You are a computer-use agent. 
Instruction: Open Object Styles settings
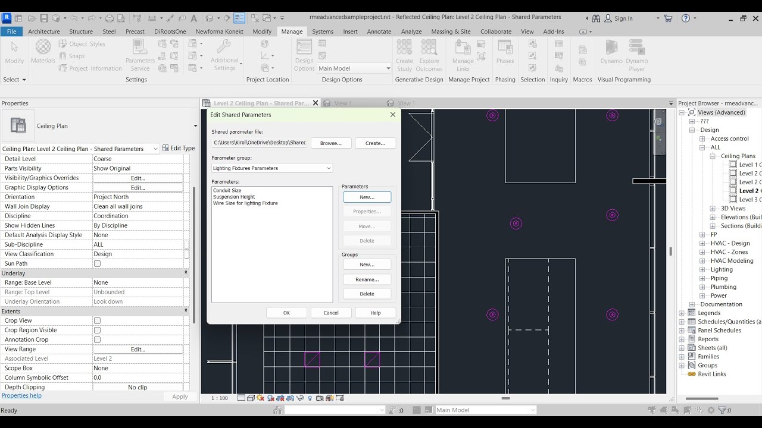click(x=82, y=44)
